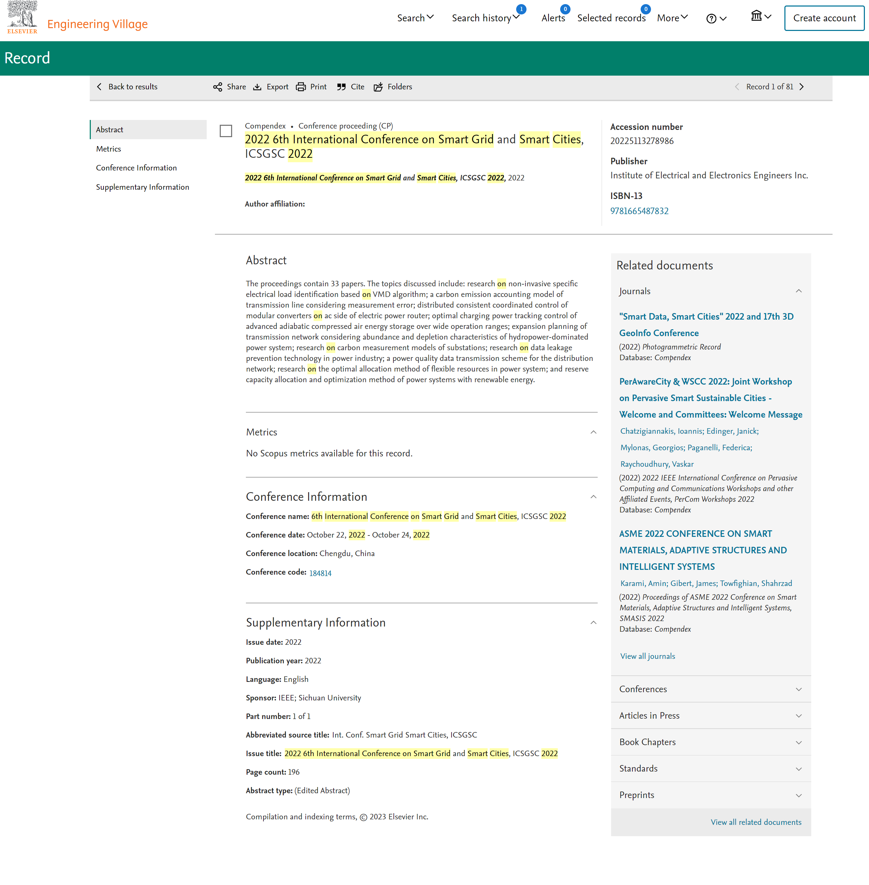Collapse the Conference Information section
This screenshot has height=885, width=869.
[x=593, y=497]
